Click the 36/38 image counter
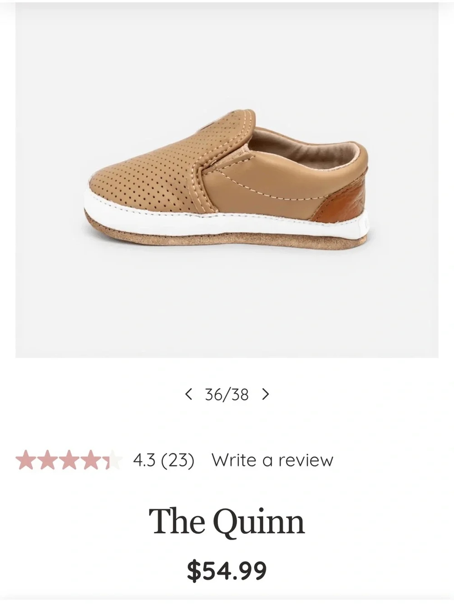 [227, 395]
